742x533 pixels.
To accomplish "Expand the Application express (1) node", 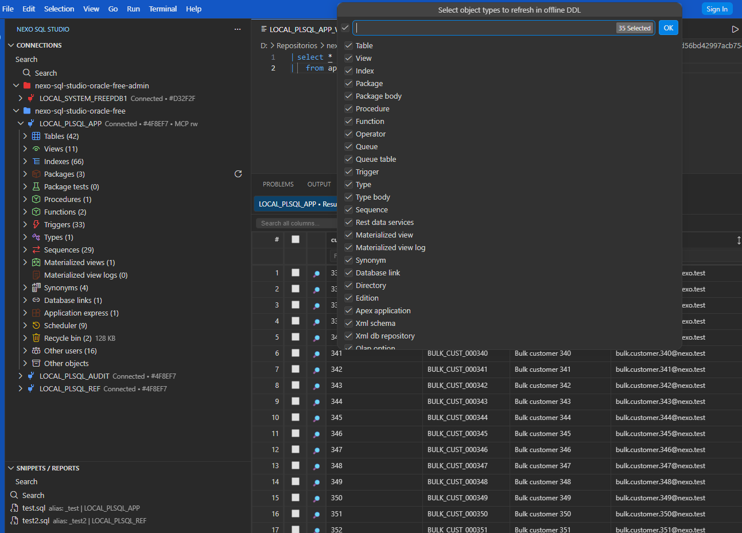I will click(x=25, y=313).
